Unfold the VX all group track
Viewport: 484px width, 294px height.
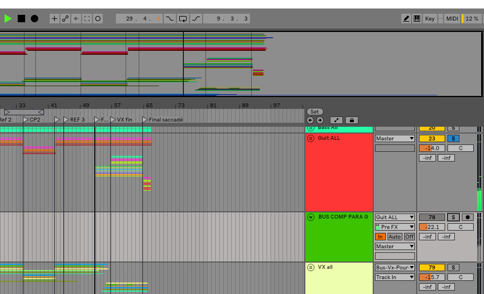(311, 267)
